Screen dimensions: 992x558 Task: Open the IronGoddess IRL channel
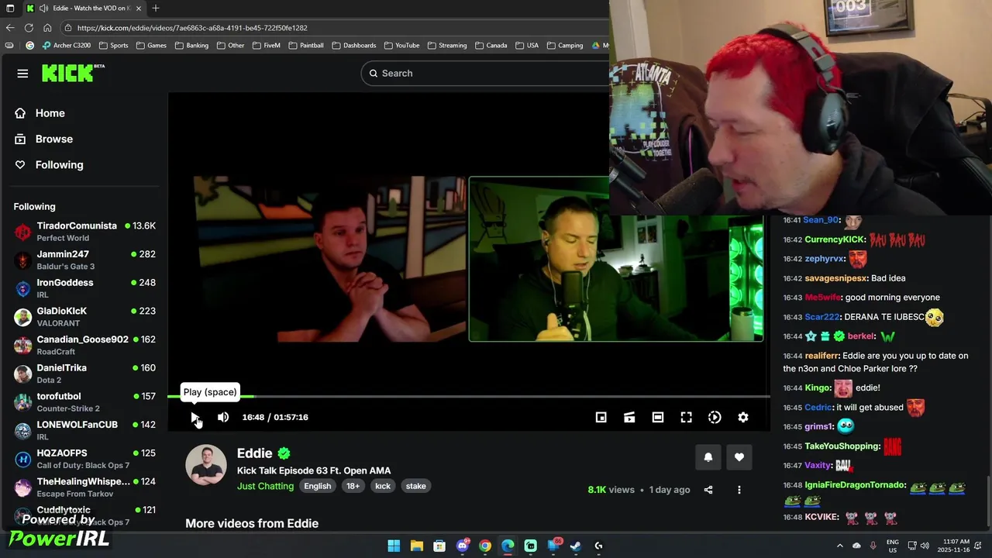pyautogui.click(x=84, y=288)
